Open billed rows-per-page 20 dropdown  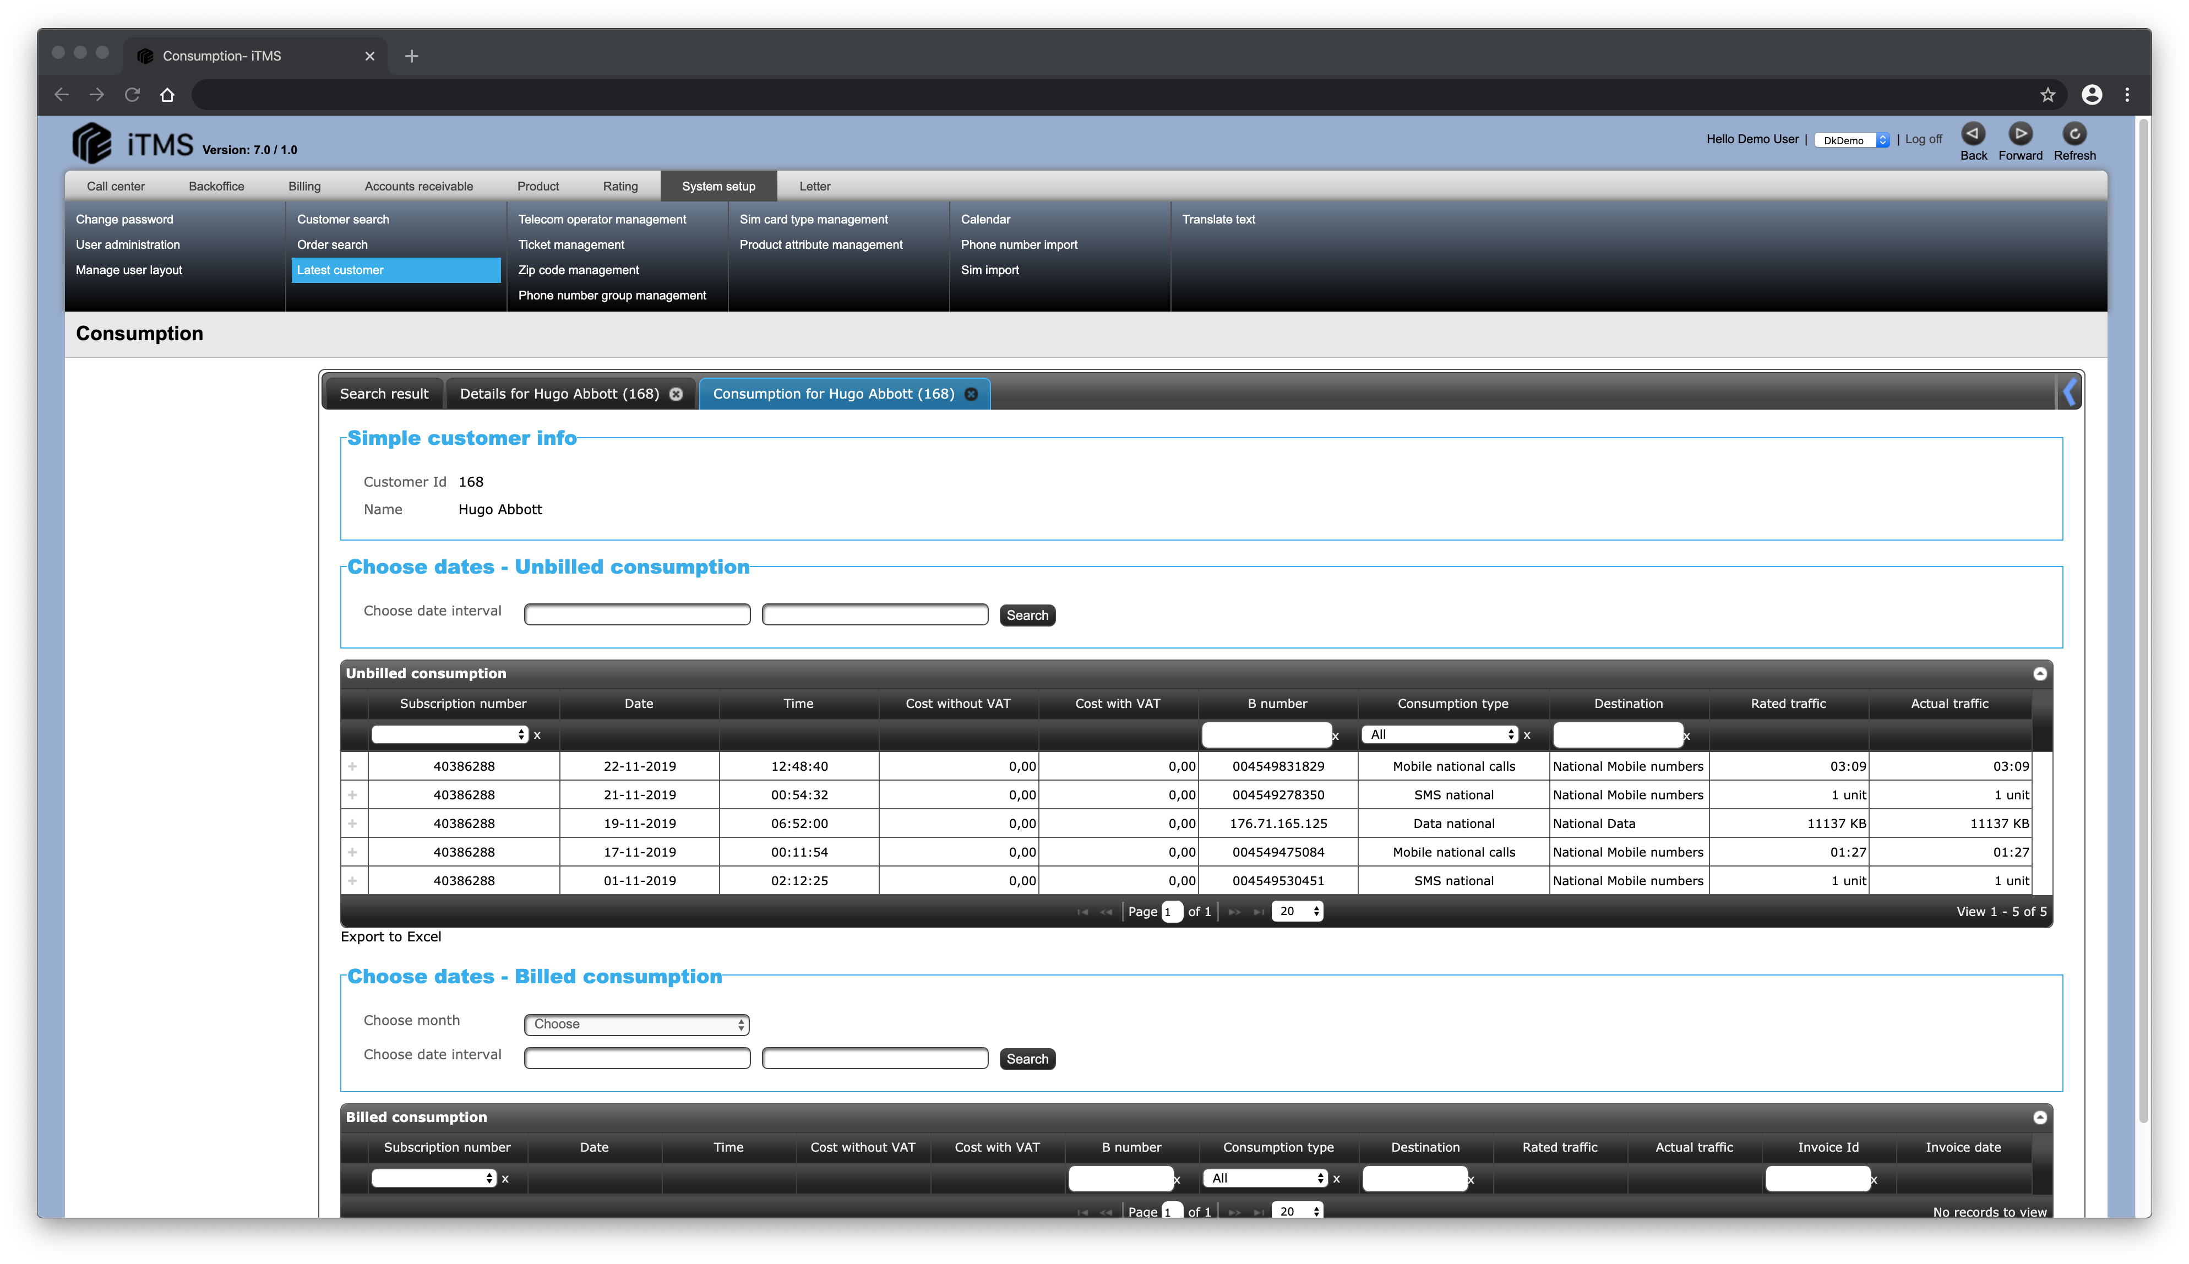pos(1297,1211)
